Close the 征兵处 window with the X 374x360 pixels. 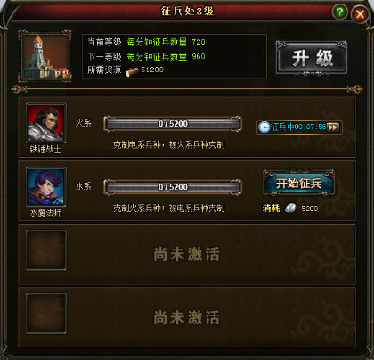click(x=360, y=14)
